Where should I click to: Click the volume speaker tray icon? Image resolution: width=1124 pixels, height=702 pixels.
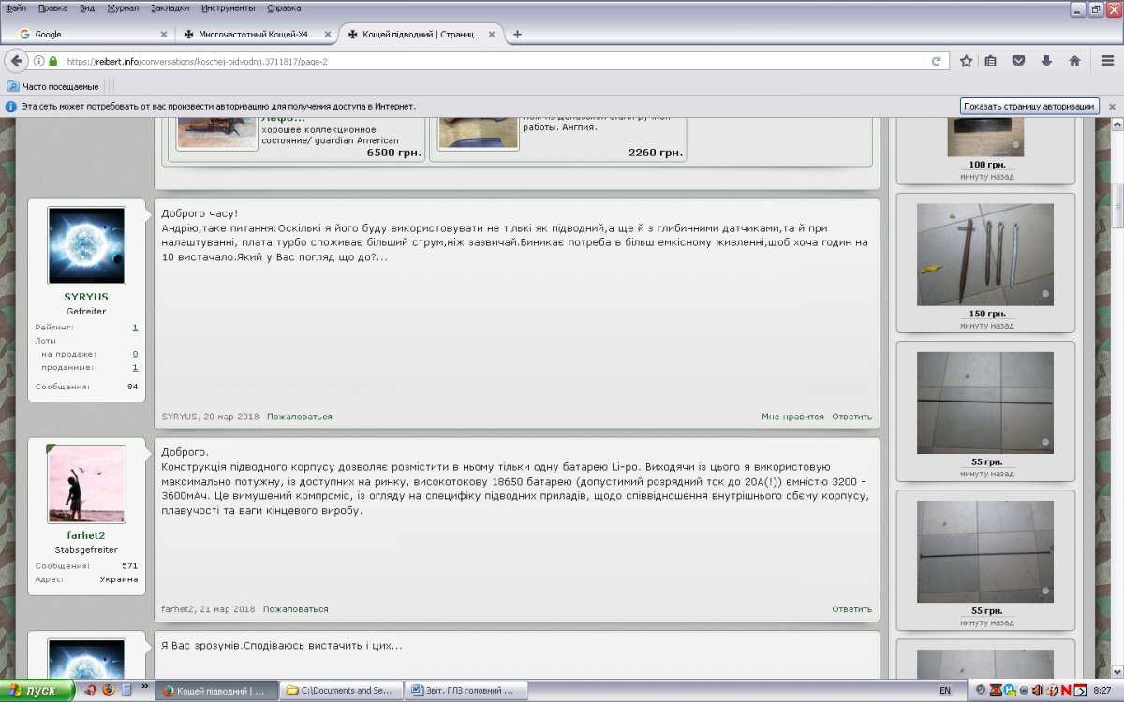1038,691
